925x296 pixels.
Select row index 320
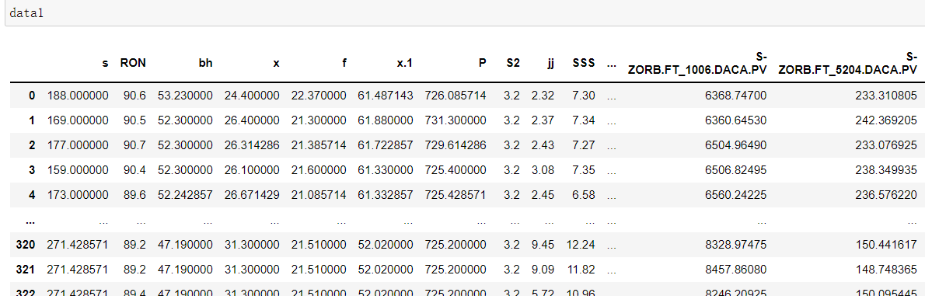coord(26,244)
